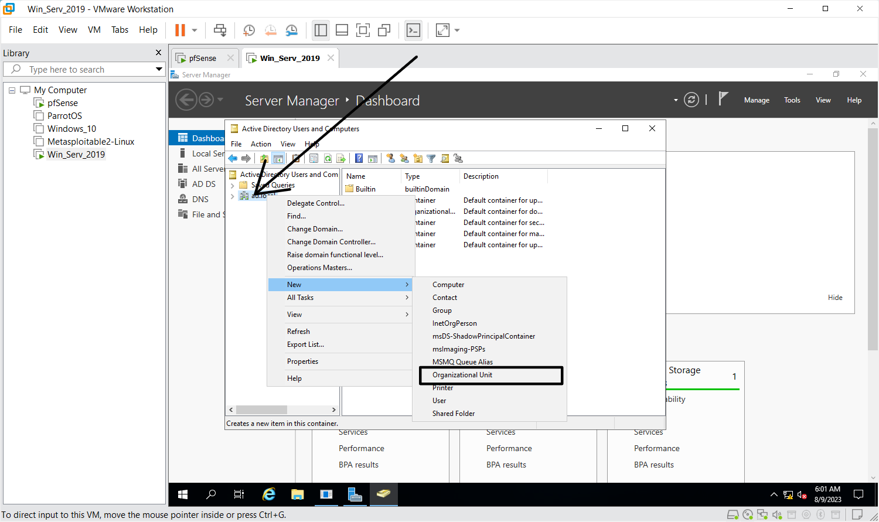This screenshot has width=879, height=522.
Task: Send Ctrl+Alt+Del to the virtual machine
Action: coord(220,30)
